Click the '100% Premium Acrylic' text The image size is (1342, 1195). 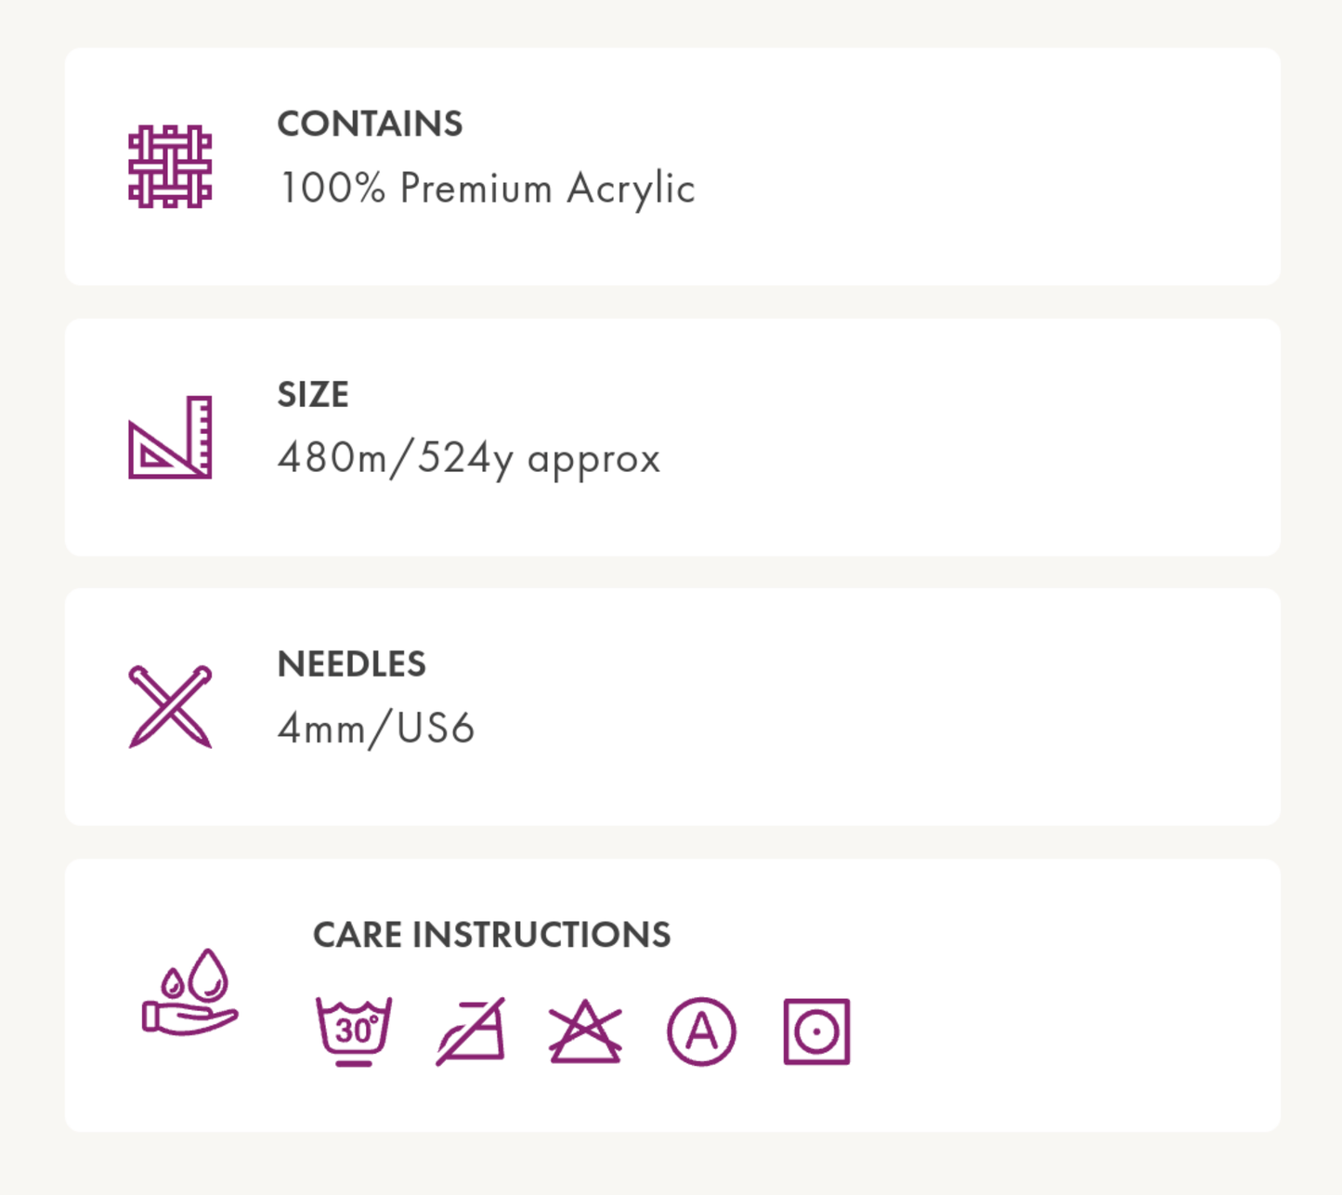(487, 189)
